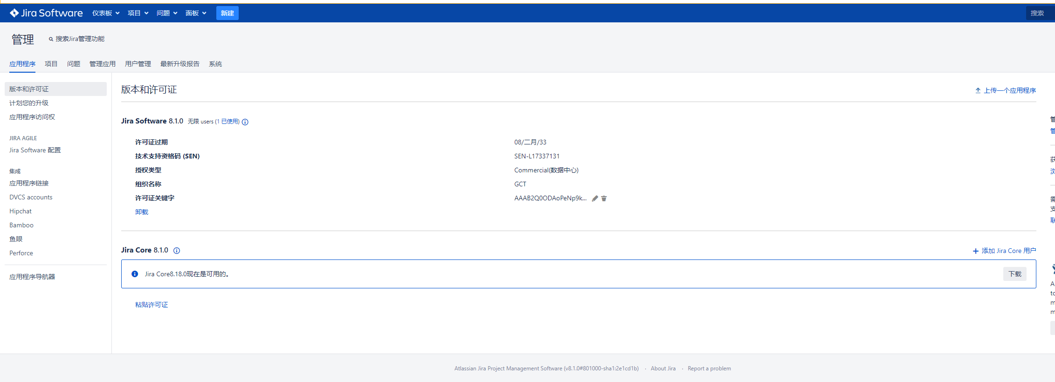Open the 粘贴许可证 link
The height and width of the screenshot is (382, 1055).
pos(152,305)
